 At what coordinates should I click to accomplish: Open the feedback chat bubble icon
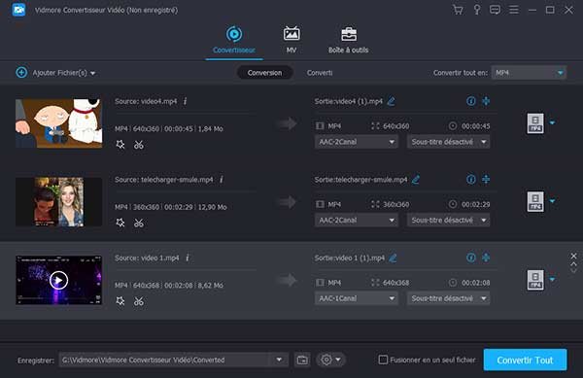(495, 10)
